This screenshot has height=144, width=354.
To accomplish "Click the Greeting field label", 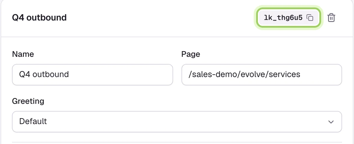I will pos(28,101).
